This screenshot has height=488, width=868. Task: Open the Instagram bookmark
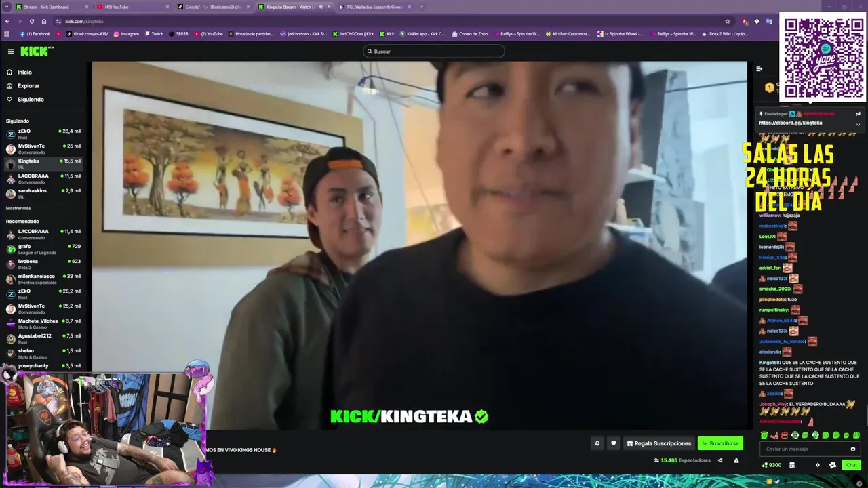click(x=126, y=34)
